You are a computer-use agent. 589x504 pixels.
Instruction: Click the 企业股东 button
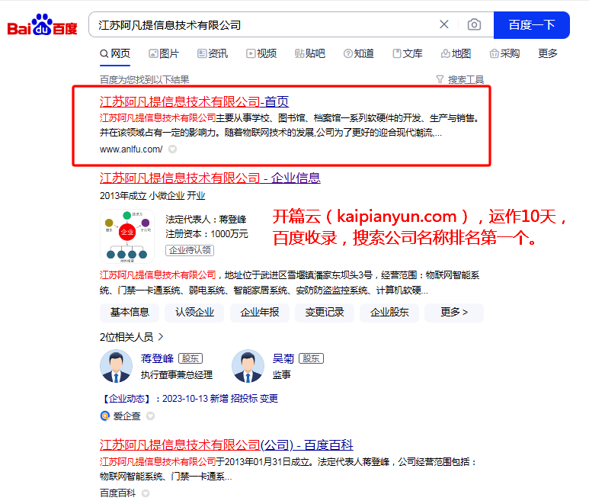pyautogui.click(x=389, y=312)
